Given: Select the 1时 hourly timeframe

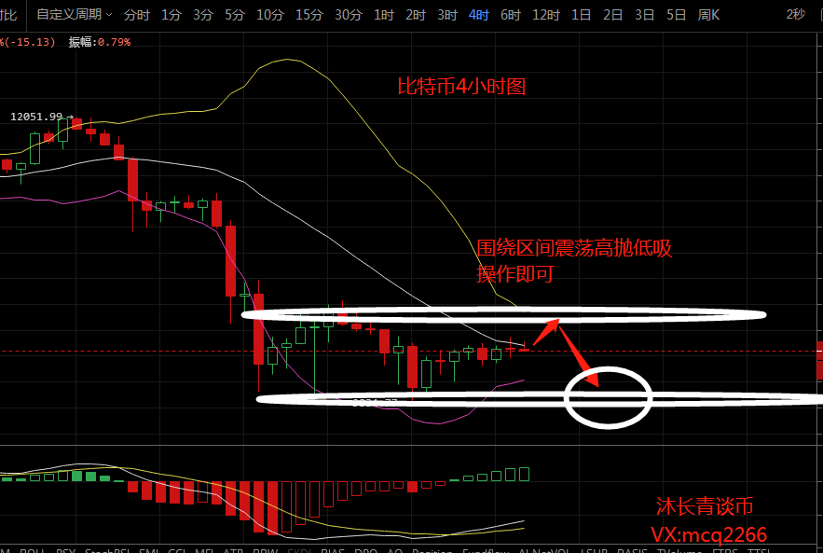Looking at the screenshot, I should point(384,15).
